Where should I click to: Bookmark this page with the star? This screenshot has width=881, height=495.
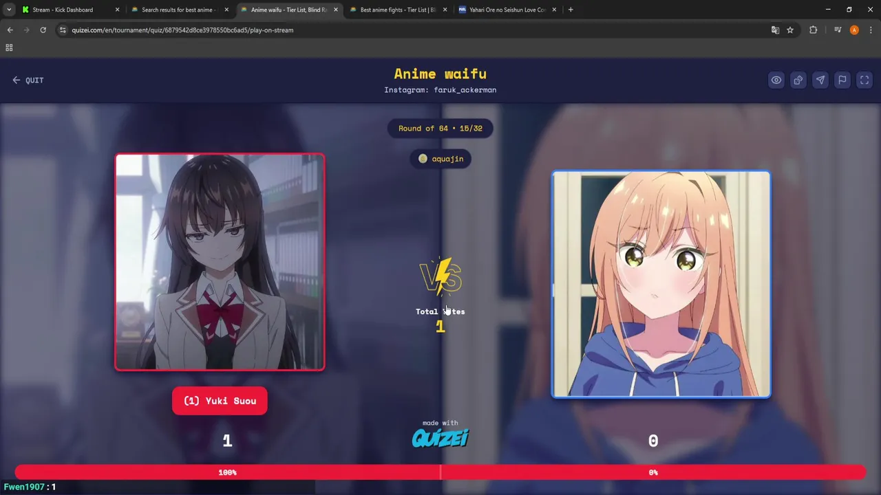coord(790,30)
